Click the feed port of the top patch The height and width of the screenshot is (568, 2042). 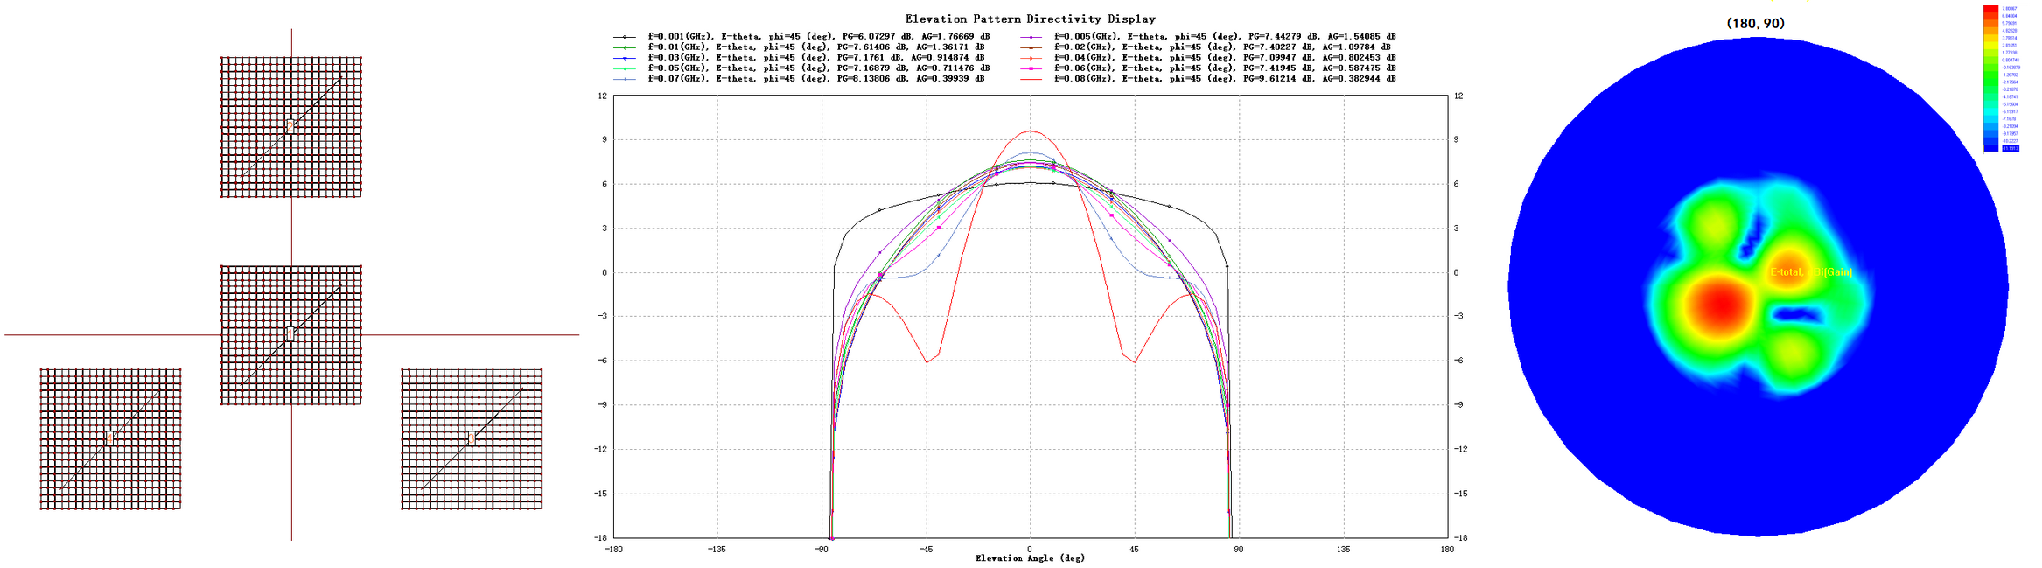point(290,126)
